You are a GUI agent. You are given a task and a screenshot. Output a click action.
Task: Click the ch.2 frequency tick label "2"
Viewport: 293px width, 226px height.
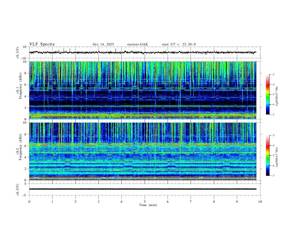coord(26,169)
